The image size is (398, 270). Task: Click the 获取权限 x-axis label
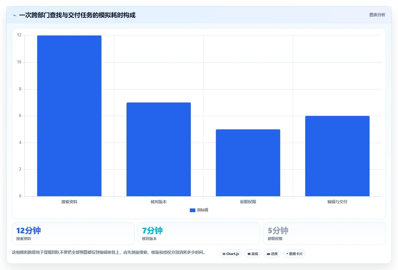click(248, 202)
